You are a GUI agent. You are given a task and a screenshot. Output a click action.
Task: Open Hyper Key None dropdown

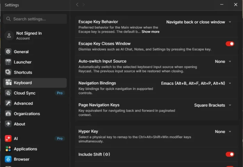pos(223,132)
